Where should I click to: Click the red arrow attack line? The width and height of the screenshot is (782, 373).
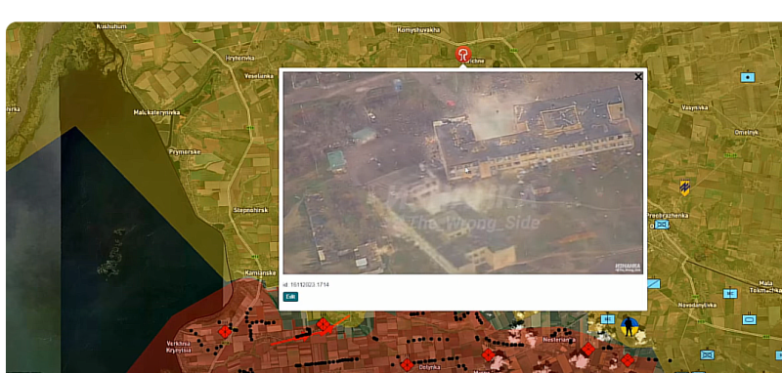(x=309, y=330)
